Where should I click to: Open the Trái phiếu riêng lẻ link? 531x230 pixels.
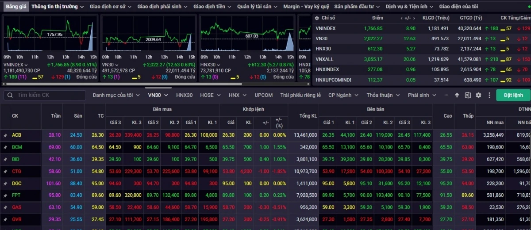coord(300,95)
